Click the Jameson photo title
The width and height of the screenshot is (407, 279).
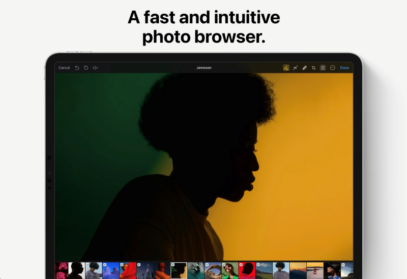point(204,68)
